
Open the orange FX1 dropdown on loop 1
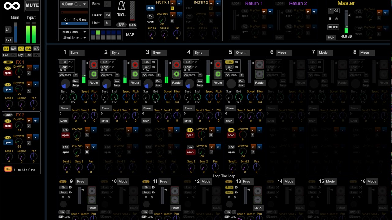click(x=87, y=130)
